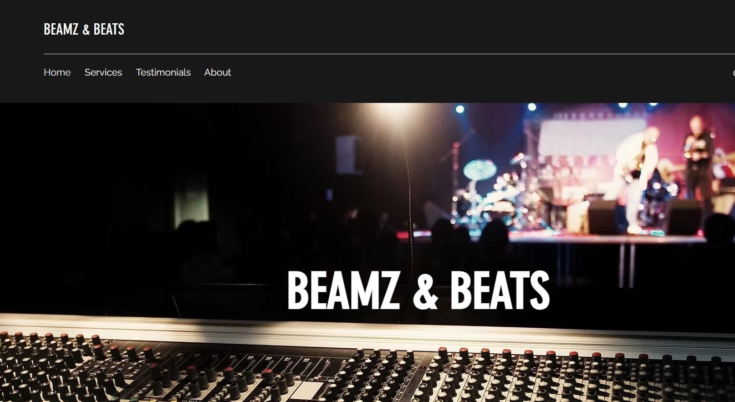Open the Home nav link
This screenshot has height=402, width=735.
57,72
